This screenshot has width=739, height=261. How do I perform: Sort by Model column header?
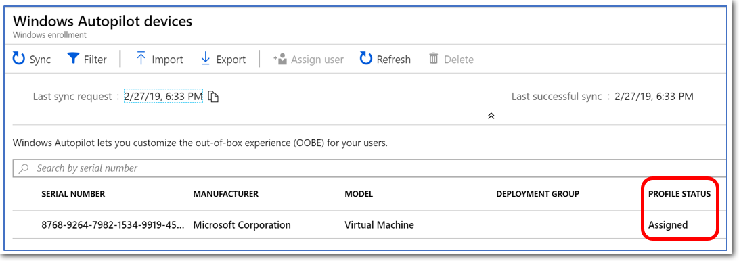click(359, 193)
